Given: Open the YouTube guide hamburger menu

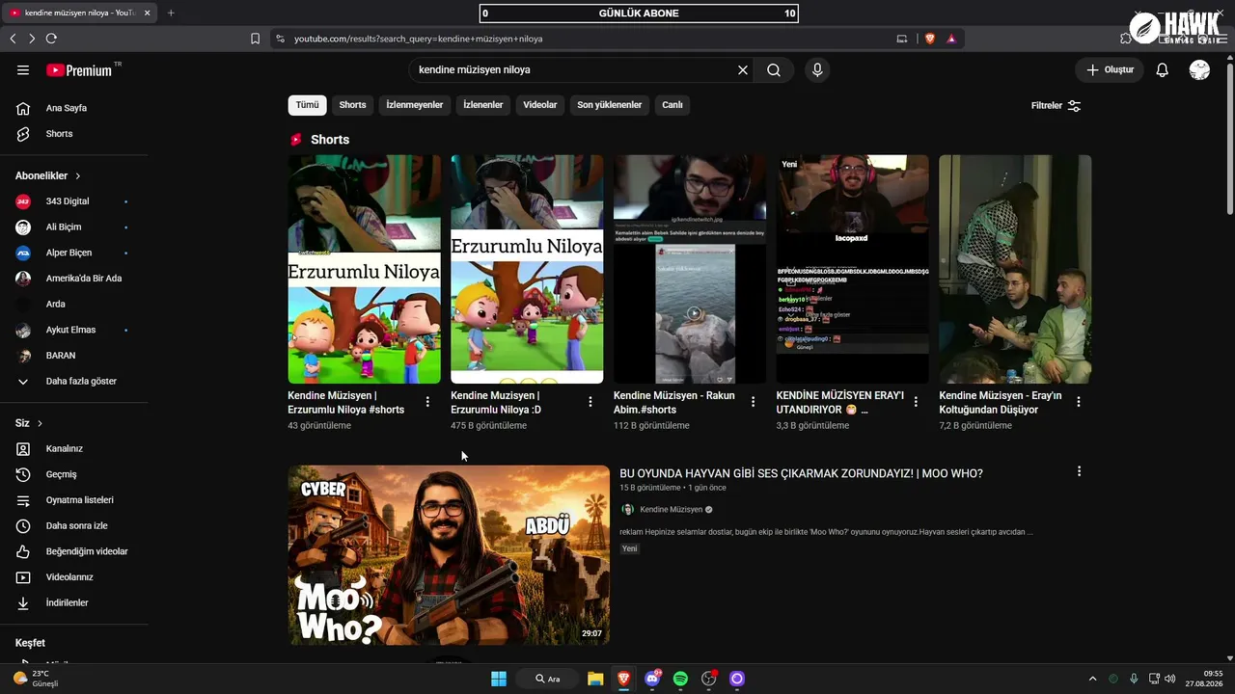Looking at the screenshot, I should [x=23, y=69].
